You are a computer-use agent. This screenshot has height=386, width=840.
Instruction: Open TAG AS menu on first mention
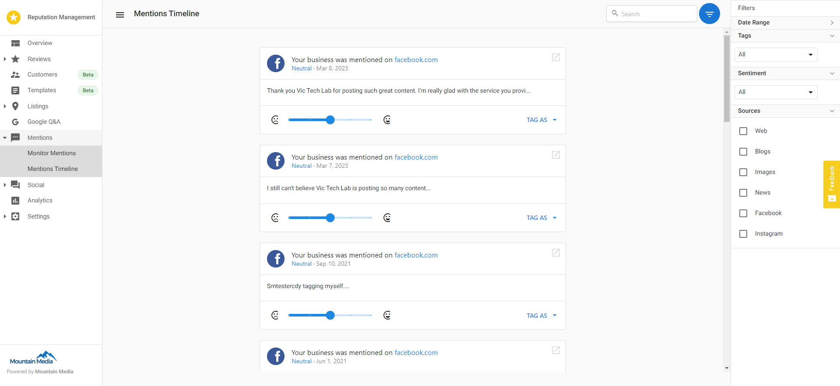[x=541, y=120]
